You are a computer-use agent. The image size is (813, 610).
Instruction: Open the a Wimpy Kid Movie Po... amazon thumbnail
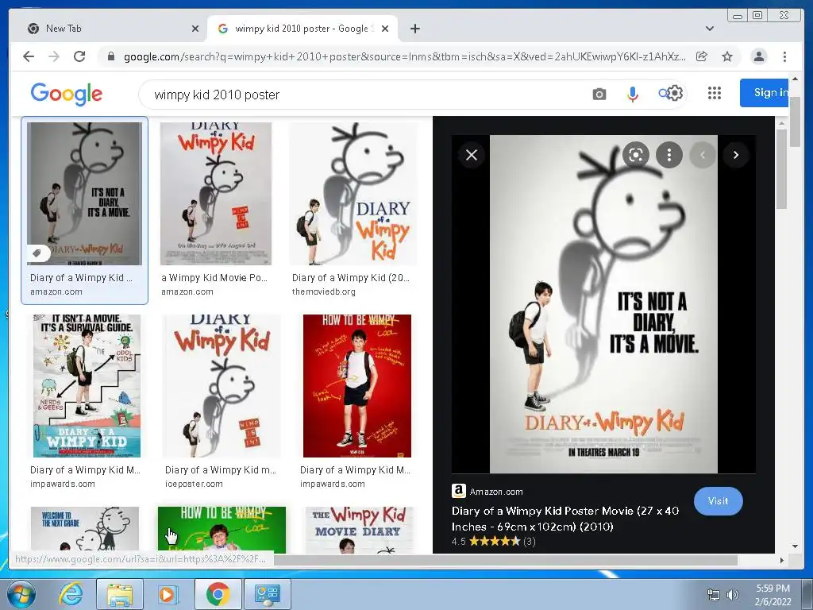click(216, 194)
